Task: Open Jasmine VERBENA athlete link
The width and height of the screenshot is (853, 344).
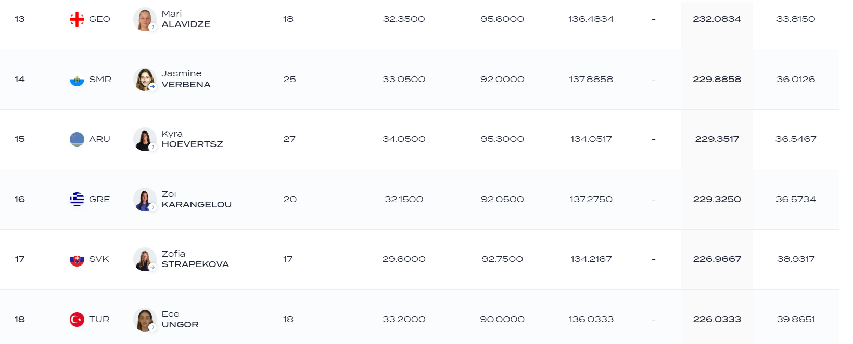Action: click(186, 79)
